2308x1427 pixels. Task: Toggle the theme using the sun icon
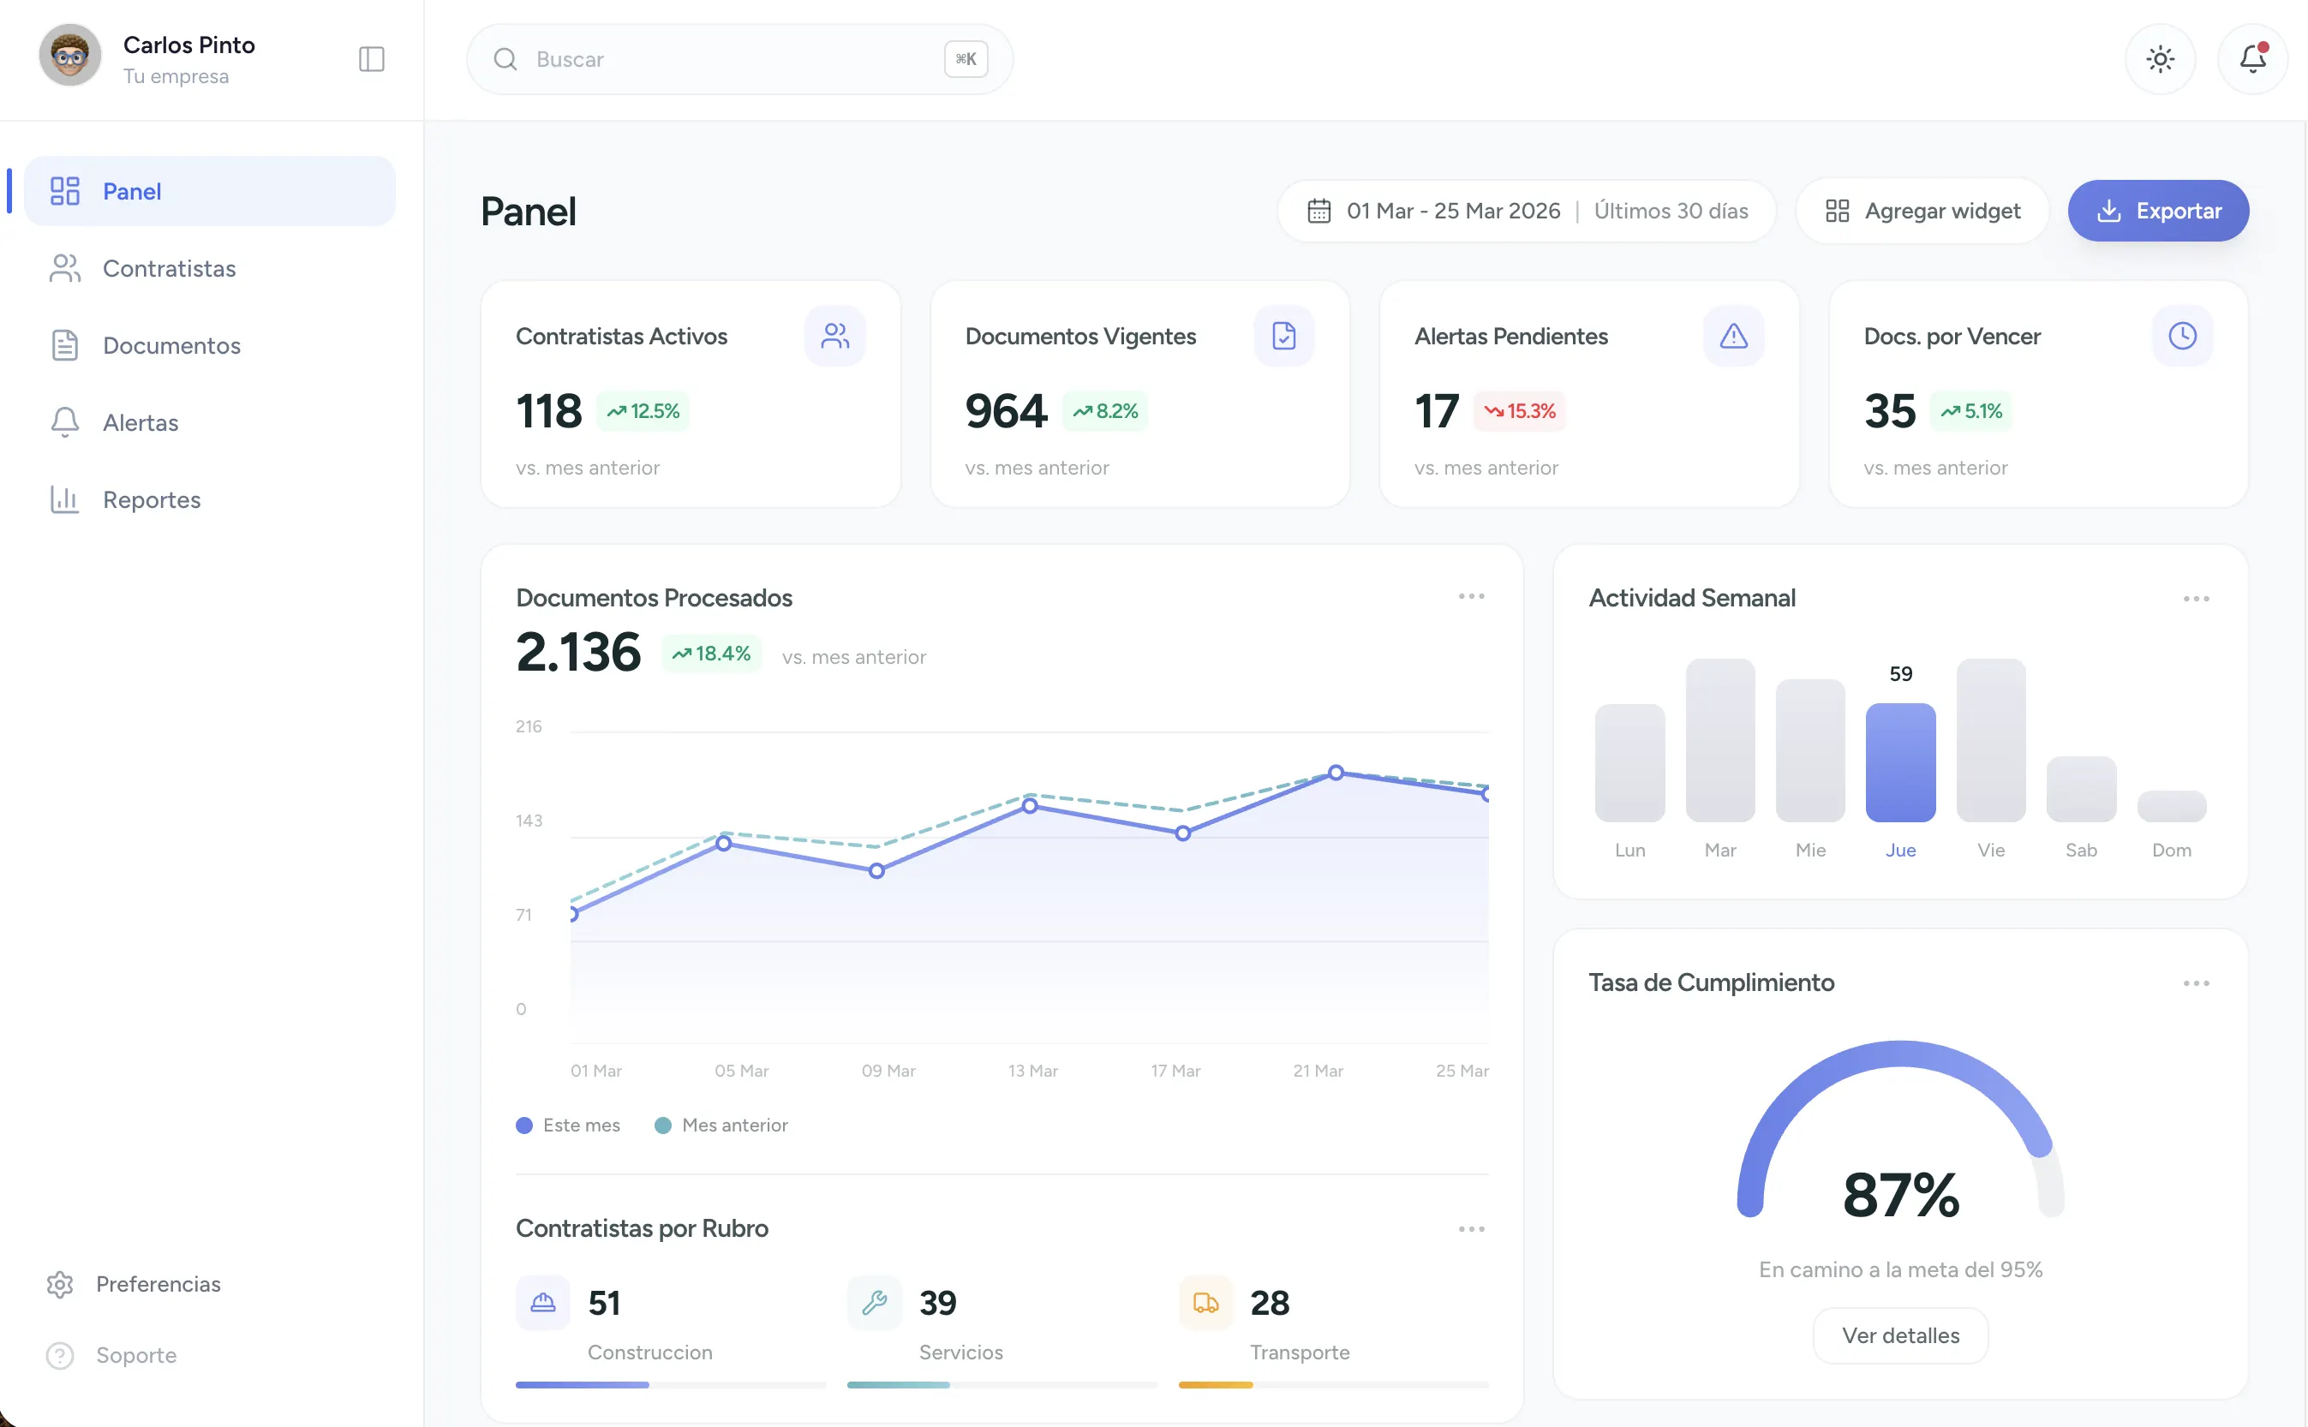2161,58
